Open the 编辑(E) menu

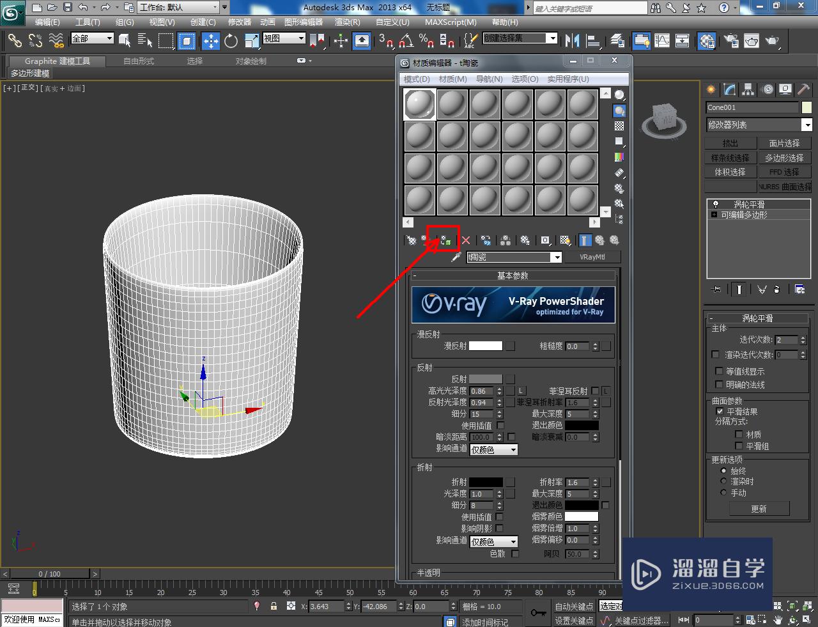[47, 22]
